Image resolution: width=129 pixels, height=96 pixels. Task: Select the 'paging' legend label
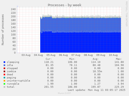[x=11, y=78]
